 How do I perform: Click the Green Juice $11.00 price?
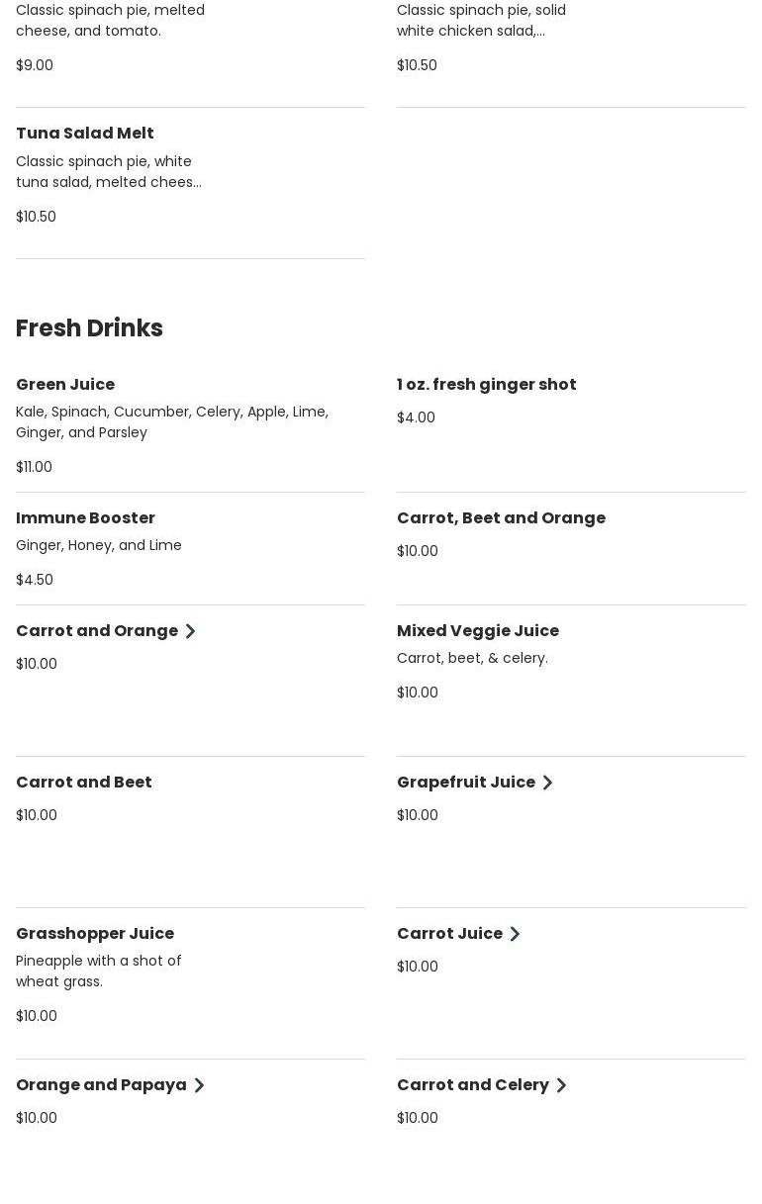click(x=34, y=467)
